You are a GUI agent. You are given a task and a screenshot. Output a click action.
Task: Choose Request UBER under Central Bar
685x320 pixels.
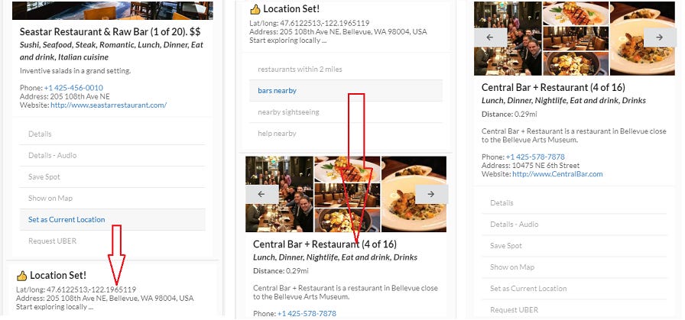[x=574, y=310]
